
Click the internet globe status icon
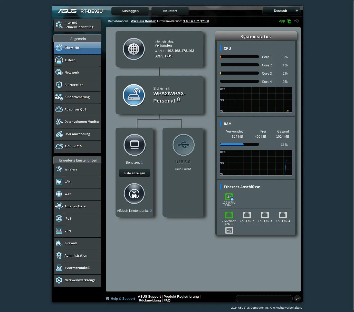click(134, 49)
